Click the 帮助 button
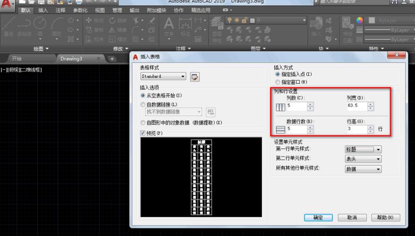This screenshot has width=415, height=236. 385,218
